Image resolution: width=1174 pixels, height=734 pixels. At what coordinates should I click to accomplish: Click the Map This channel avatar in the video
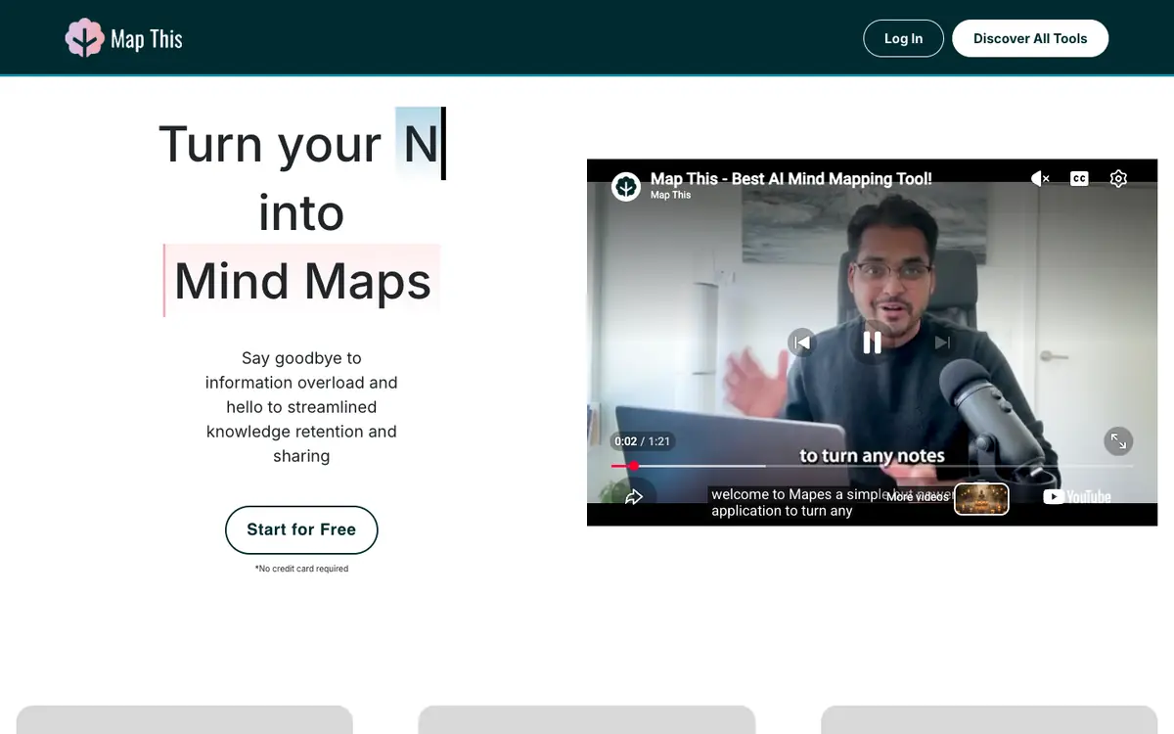[x=626, y=186]
